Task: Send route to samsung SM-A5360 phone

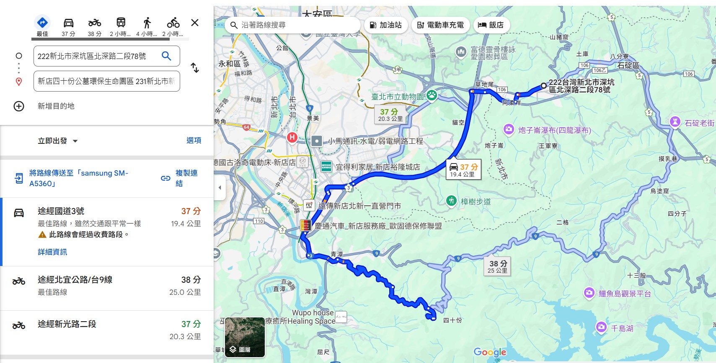Action: (79, 178)
